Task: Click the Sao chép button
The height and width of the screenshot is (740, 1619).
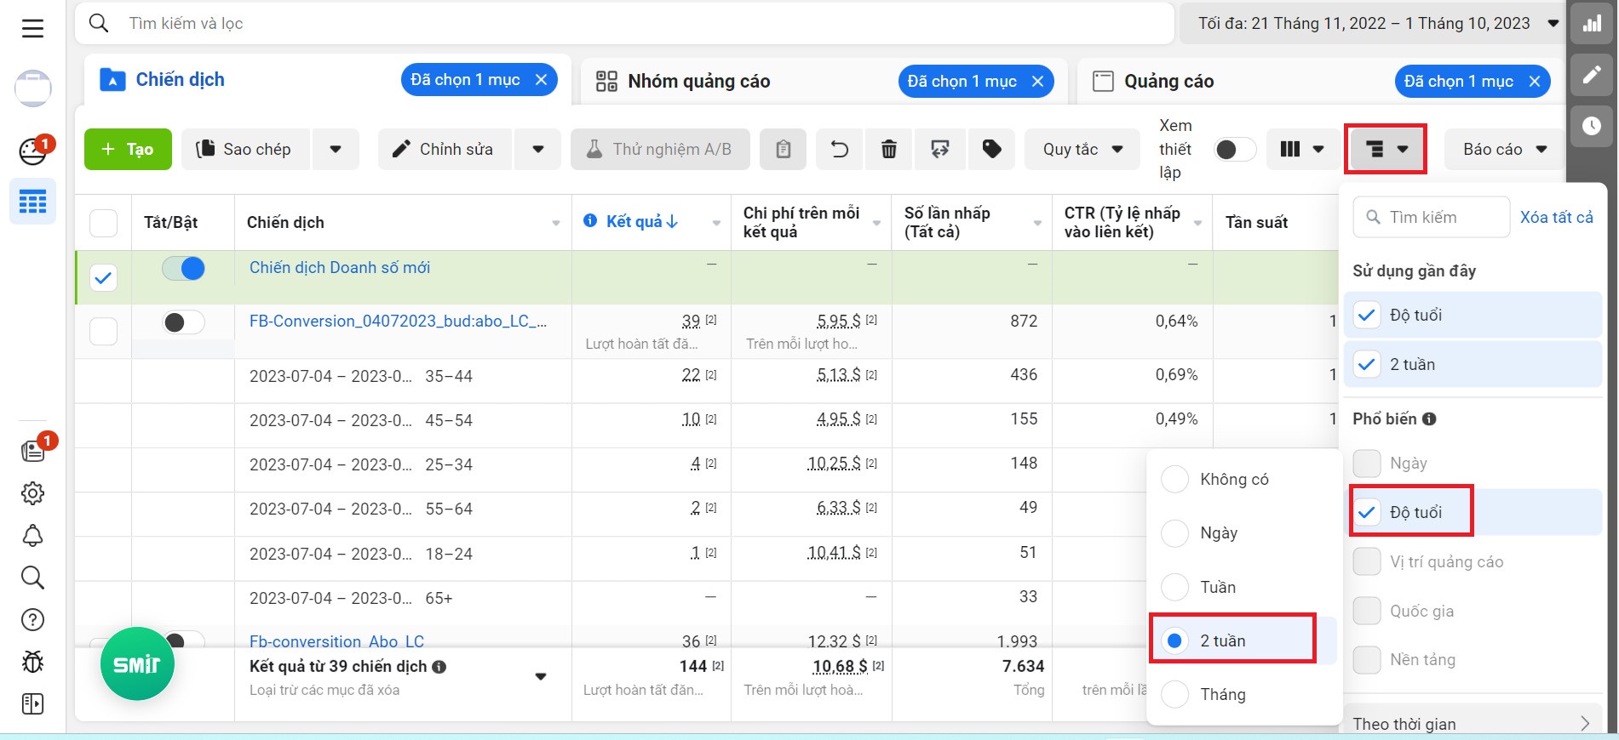Action: (x=245, y=150)
